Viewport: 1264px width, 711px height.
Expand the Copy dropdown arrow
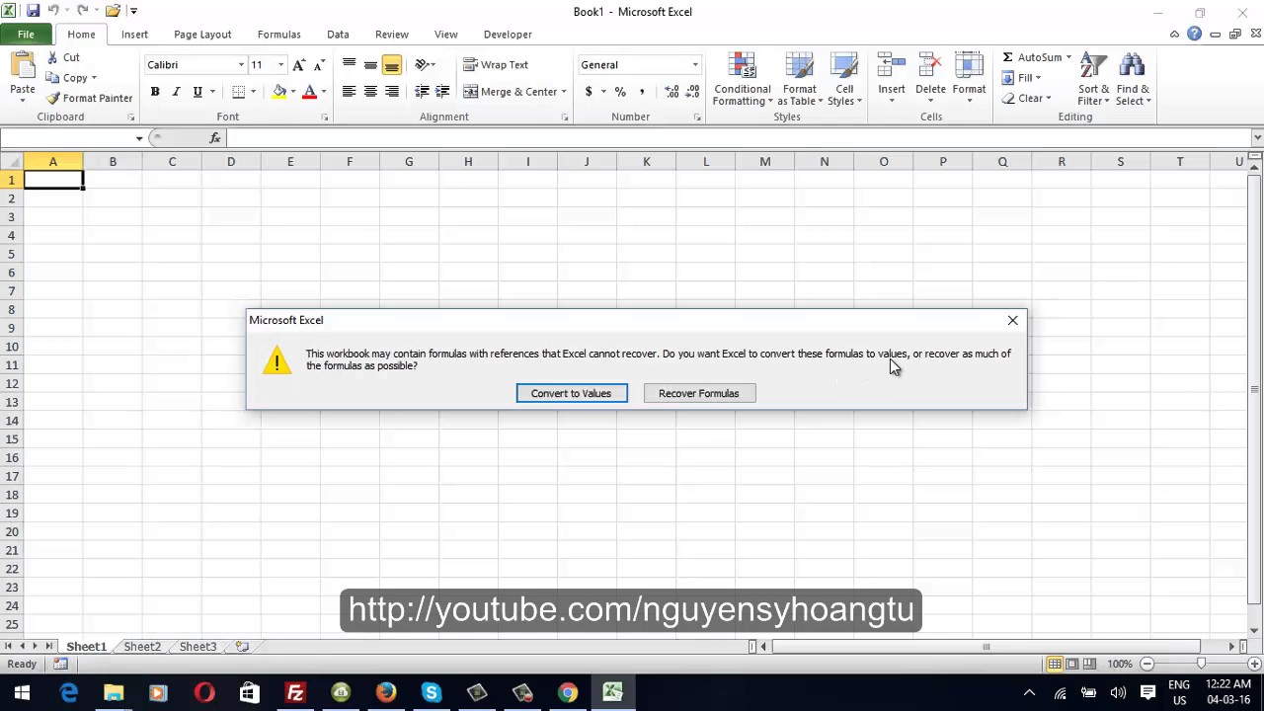94,78
